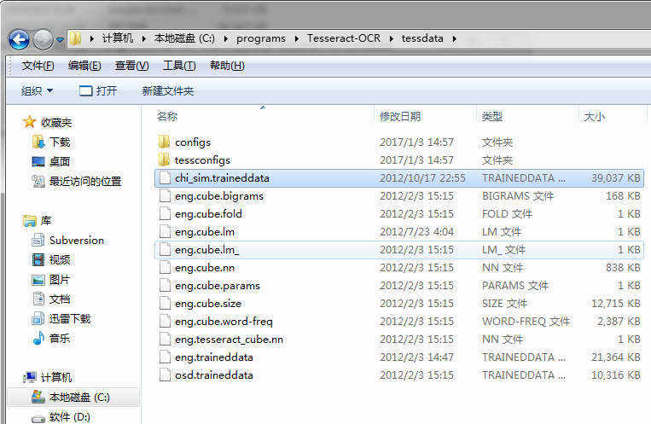
Task: Select 计算机 in the navigation pane
Action: pyautogui.click(x=56, y=377)
